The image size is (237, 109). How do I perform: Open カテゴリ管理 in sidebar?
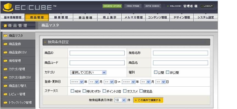point(18,69)
